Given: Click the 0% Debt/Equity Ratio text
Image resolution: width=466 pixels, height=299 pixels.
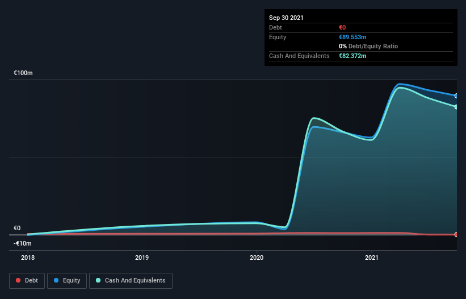Looking at the screenshot, I should tap(368, 47).
